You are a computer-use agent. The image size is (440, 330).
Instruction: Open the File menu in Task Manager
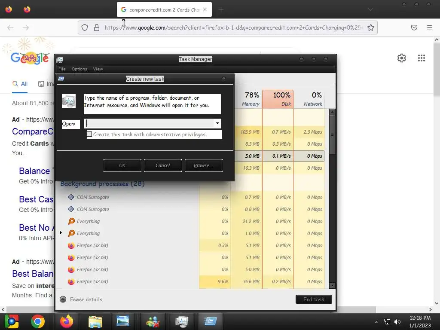click(62, 69)
